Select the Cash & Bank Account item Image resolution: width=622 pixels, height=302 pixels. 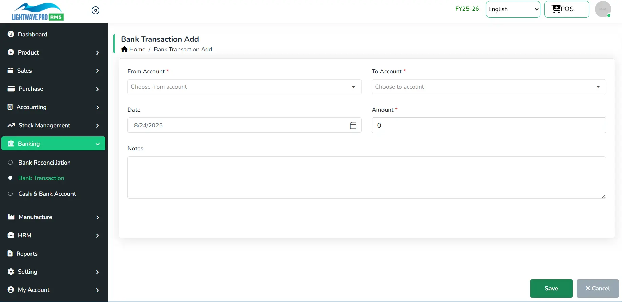coord(47,194)
